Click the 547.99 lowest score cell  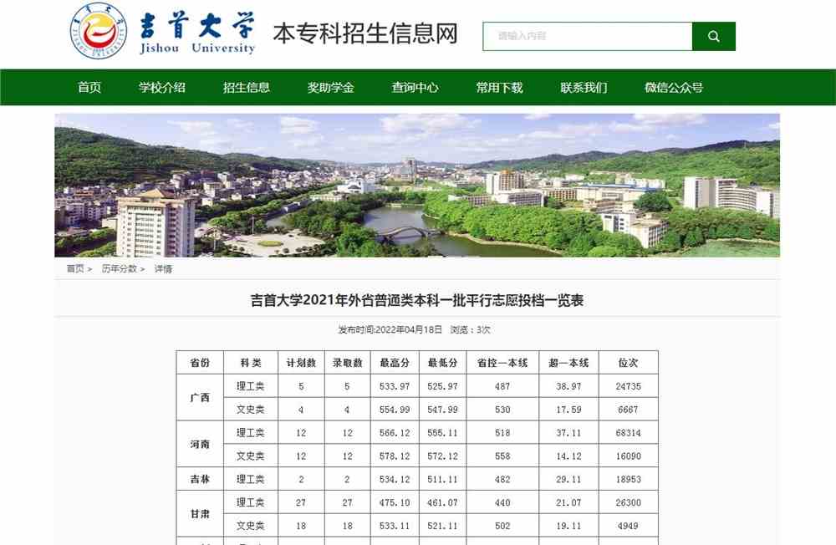tap(442, 409)
